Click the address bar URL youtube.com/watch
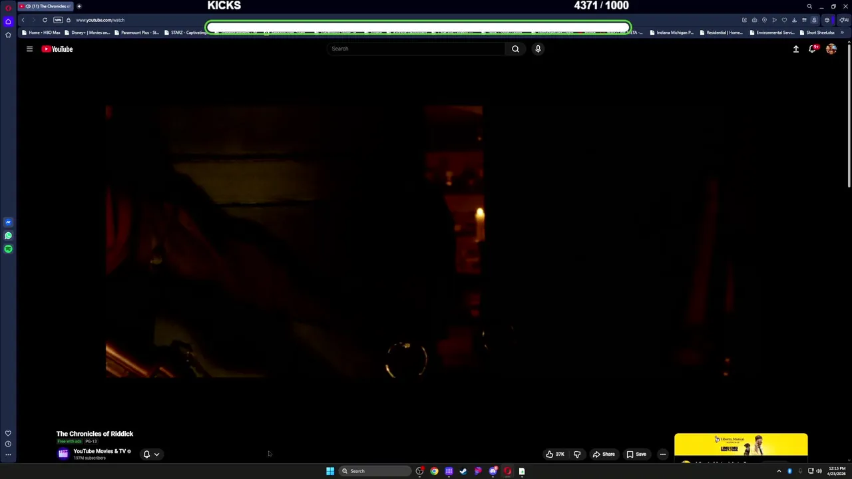The image size is (852, 479). pos(100,20)
